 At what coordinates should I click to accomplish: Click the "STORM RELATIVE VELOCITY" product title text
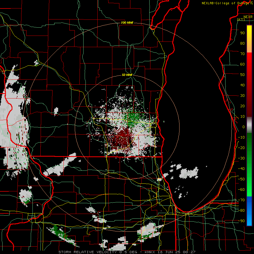click(x=87, y=252)
